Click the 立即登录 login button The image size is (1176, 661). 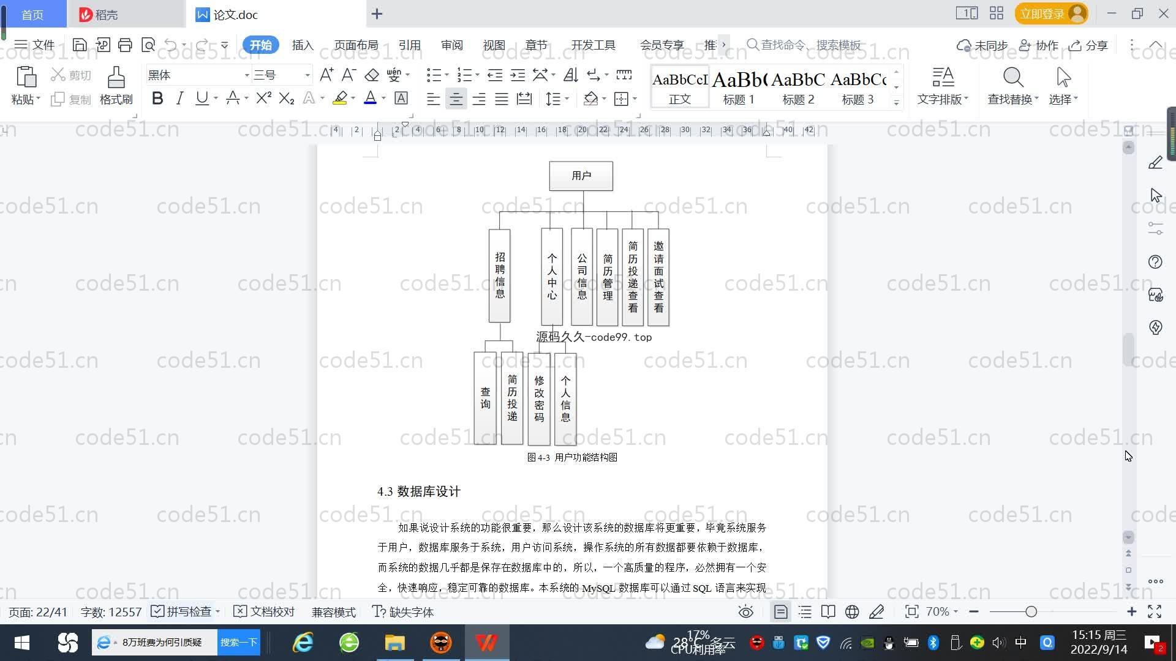[1051, 13]
